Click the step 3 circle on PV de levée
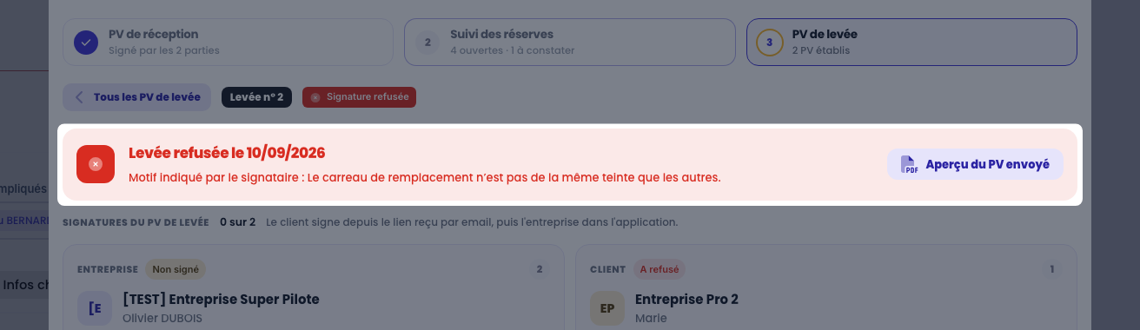1140x330 pixels. pos(769,42)
